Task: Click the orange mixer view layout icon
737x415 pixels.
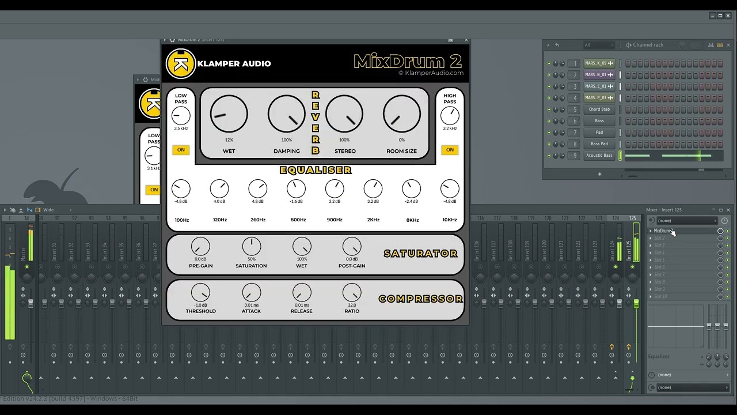Action: coord(38,210)
